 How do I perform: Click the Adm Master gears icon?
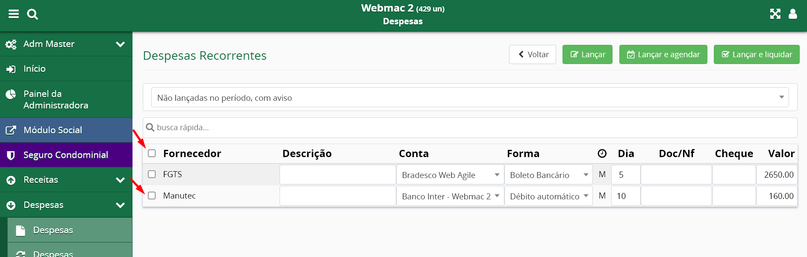click(x=11, y=44)
